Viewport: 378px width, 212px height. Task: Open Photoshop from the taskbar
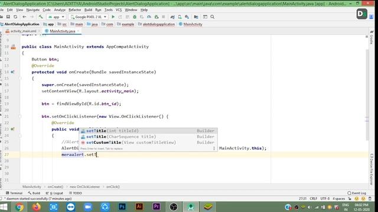(x=122, y=207)
